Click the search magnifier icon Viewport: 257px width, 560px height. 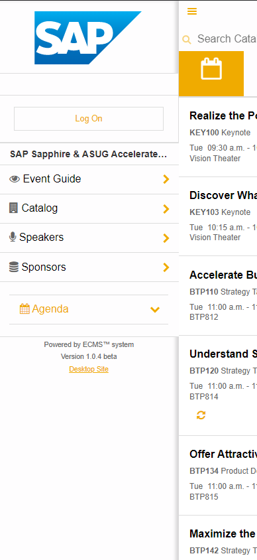(186, 39)
